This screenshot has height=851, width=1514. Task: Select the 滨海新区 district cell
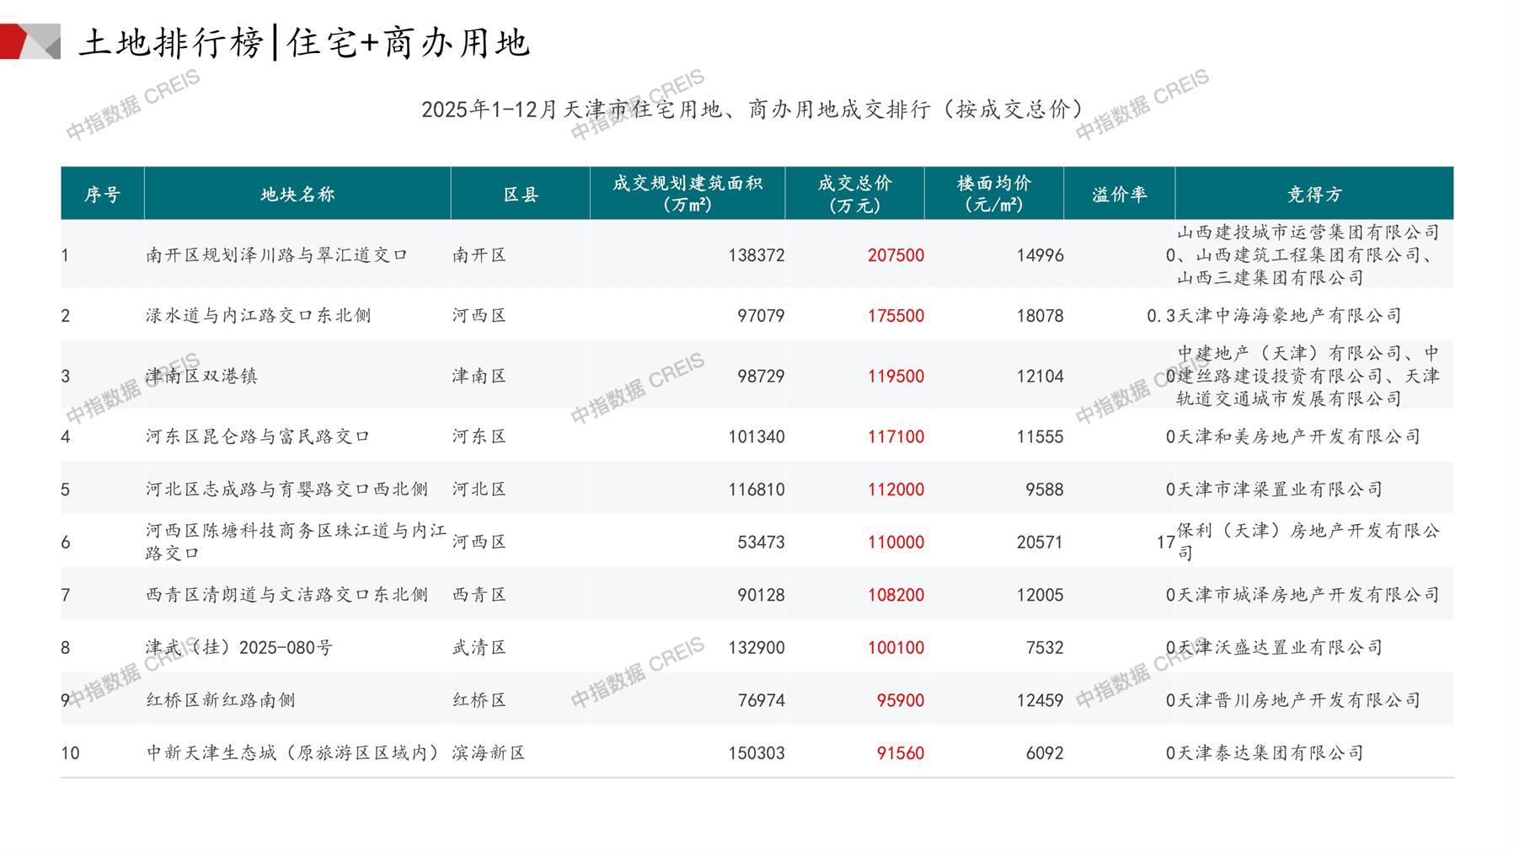pyautogui.click(x=489, y=753)
